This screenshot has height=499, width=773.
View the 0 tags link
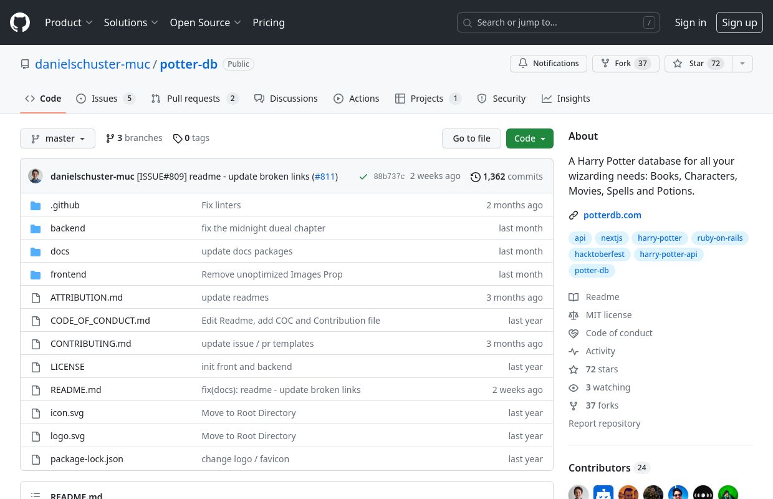[191, 138]
